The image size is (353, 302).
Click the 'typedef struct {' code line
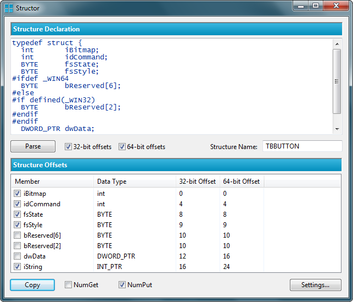47,42
